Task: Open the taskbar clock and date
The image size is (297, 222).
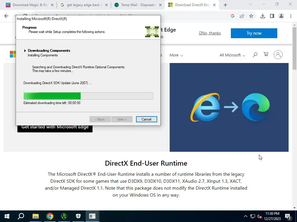Action: pos(272,216)
